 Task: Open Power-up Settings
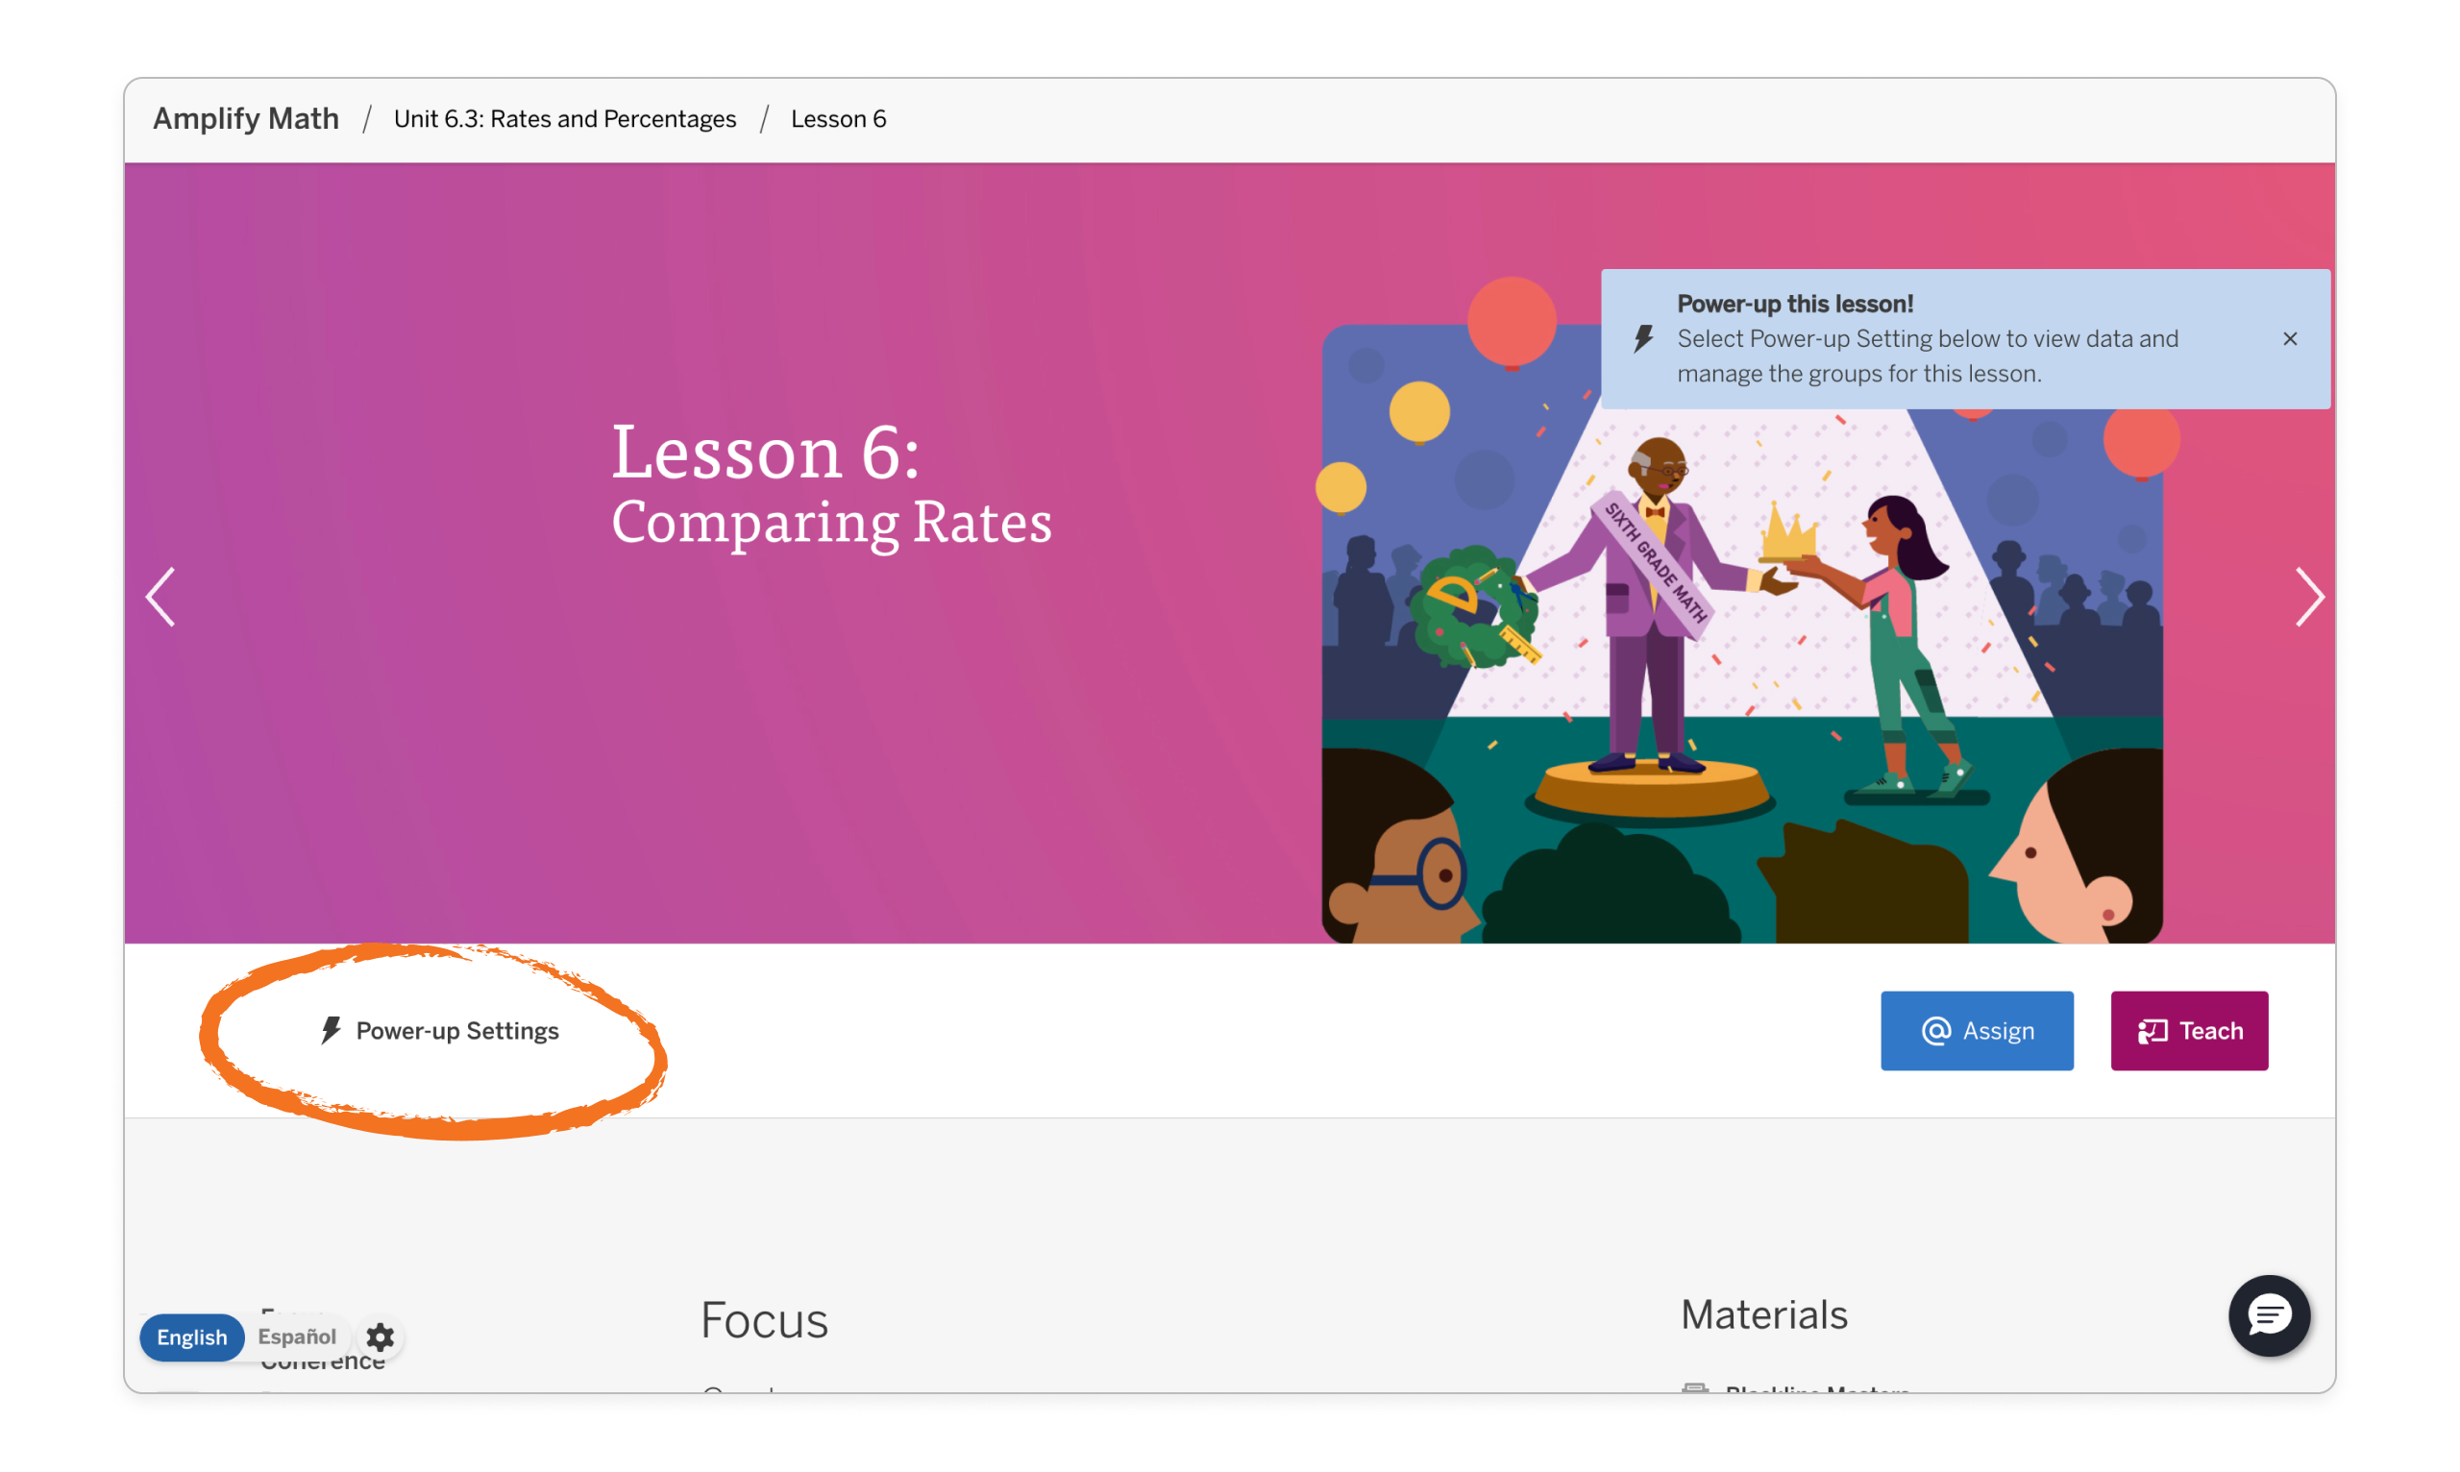(x=439, y=1031)
